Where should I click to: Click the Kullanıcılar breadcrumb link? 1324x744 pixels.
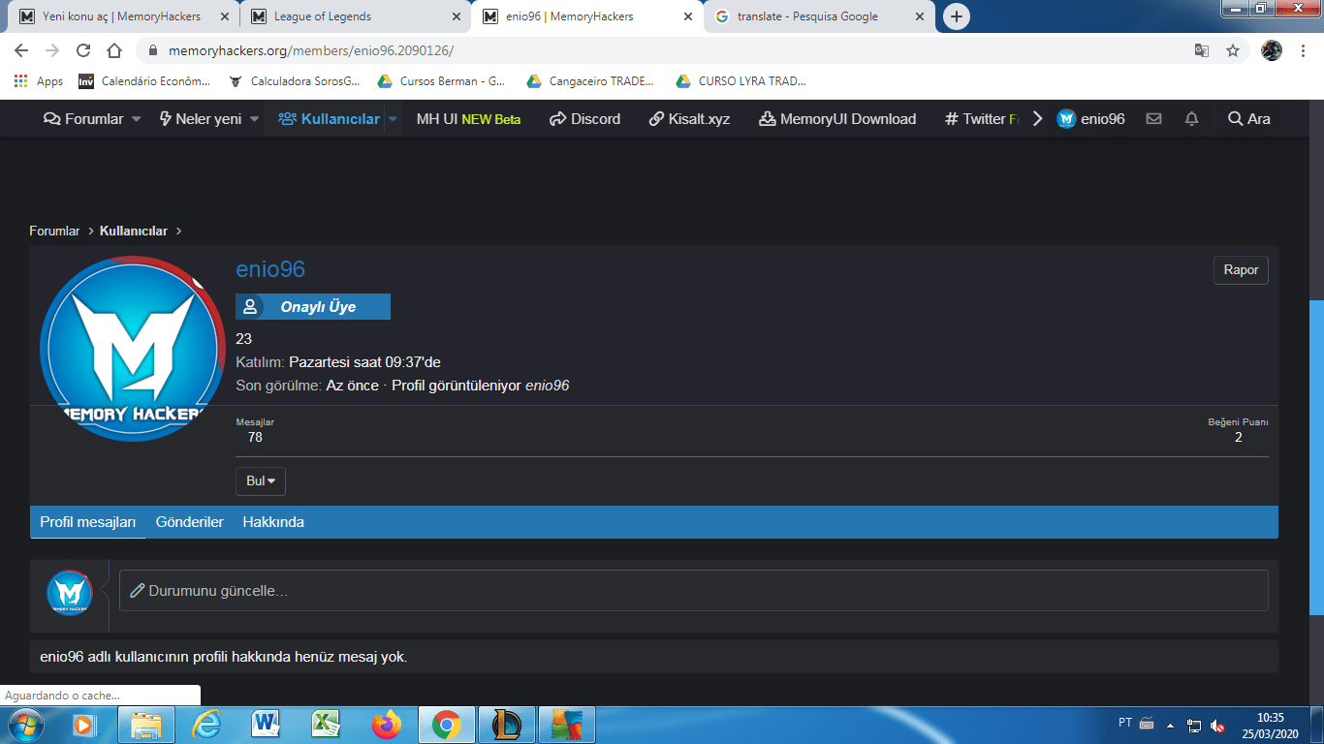[134, 232]
